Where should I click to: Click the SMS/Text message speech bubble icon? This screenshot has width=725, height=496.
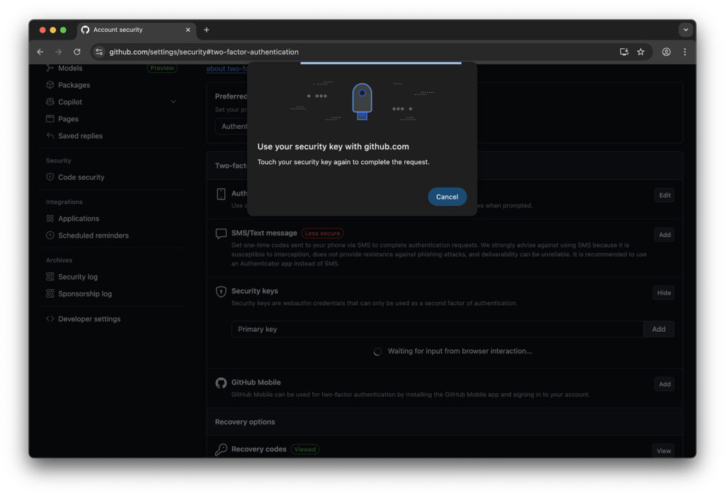(x=221, y=233)
